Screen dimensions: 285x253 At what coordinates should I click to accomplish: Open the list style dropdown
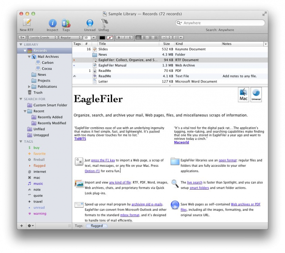coord(178,38)
